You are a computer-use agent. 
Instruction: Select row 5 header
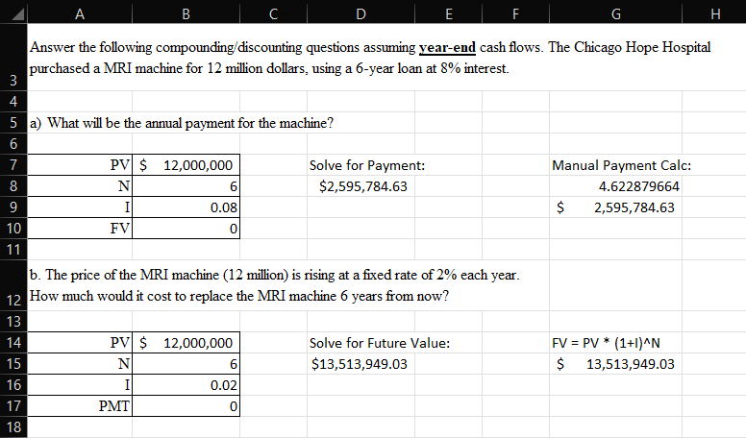(x=13, y=123)
